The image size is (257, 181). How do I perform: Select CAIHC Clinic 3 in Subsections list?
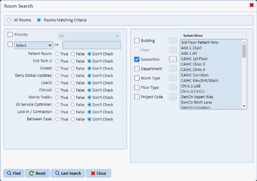tap(193, 64)
